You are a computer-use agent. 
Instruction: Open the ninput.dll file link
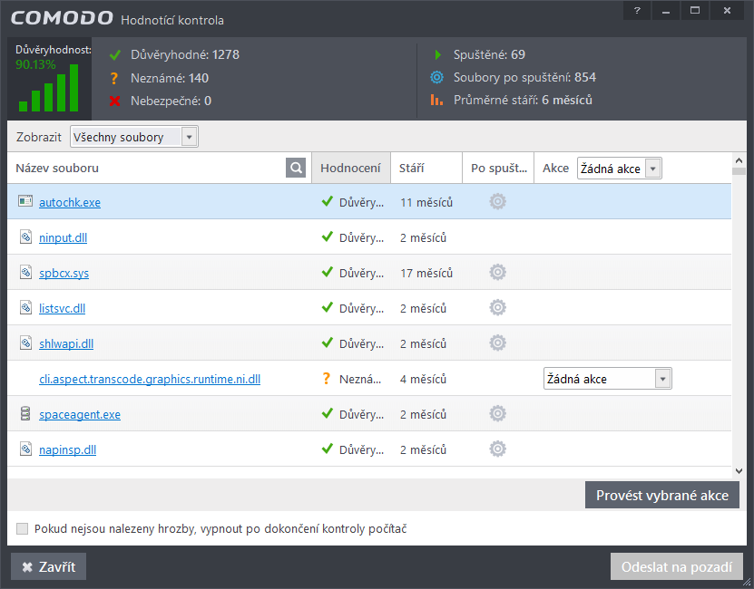[x=63, y=238]
